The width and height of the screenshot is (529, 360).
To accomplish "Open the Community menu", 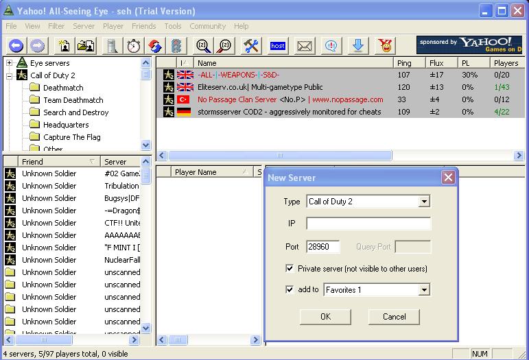I will point(207,26).
